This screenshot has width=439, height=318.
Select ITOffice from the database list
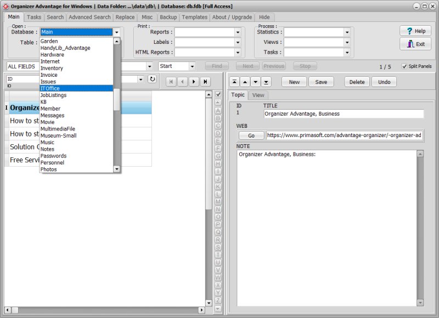click(76, 88)
